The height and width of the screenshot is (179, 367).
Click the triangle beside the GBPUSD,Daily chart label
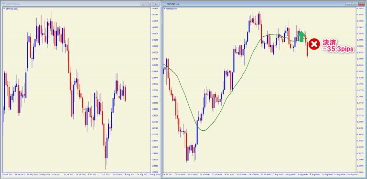point(4,9)
